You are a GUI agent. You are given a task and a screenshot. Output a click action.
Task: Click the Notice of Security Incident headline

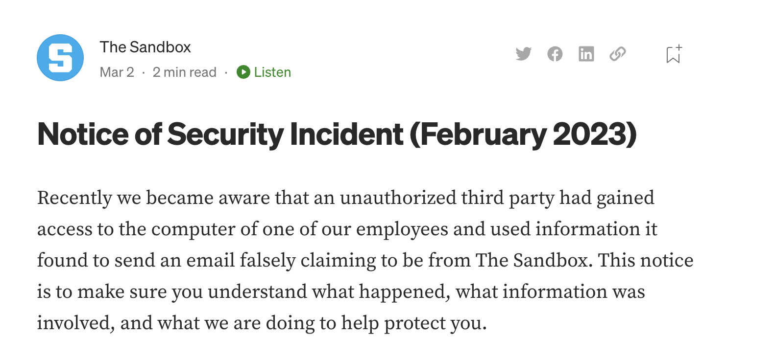[337, 134]
